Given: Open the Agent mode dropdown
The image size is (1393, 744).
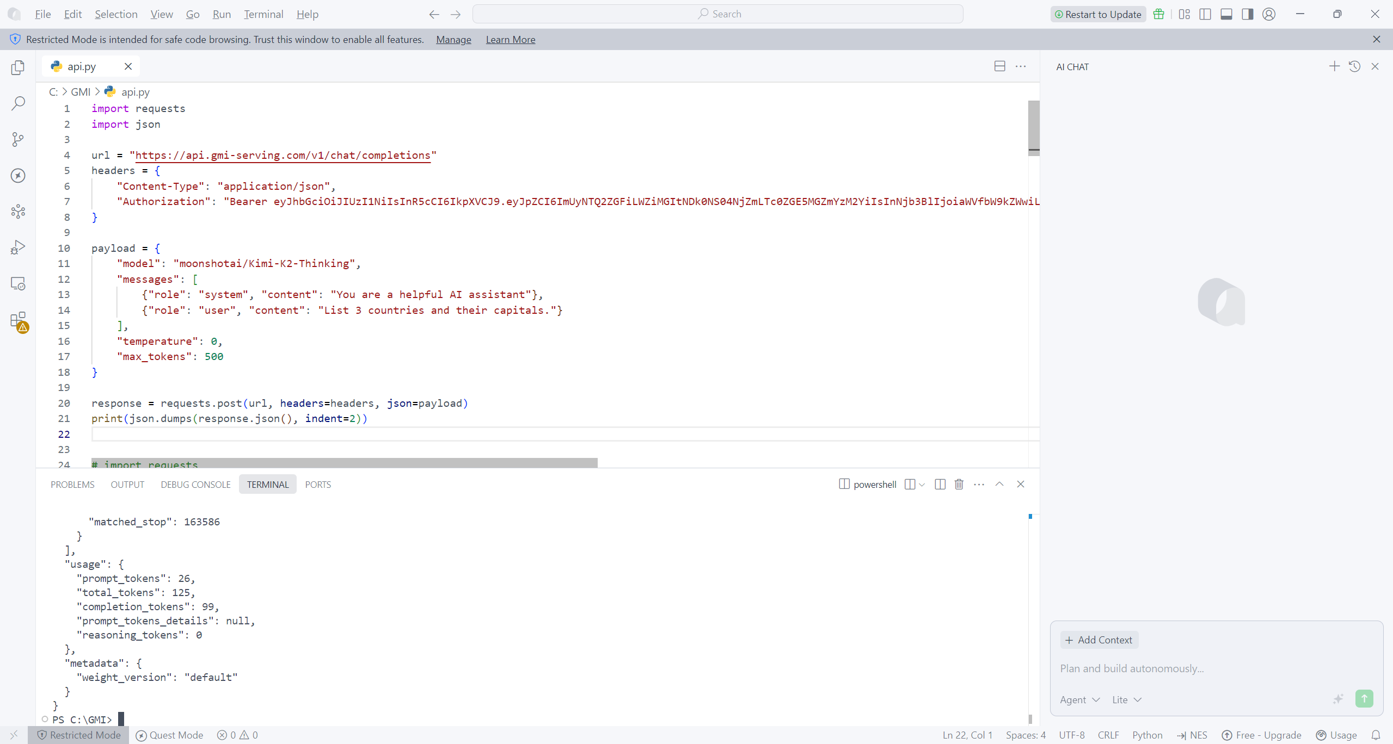Looking at the screenshot, I should (x=1079, y=700).
